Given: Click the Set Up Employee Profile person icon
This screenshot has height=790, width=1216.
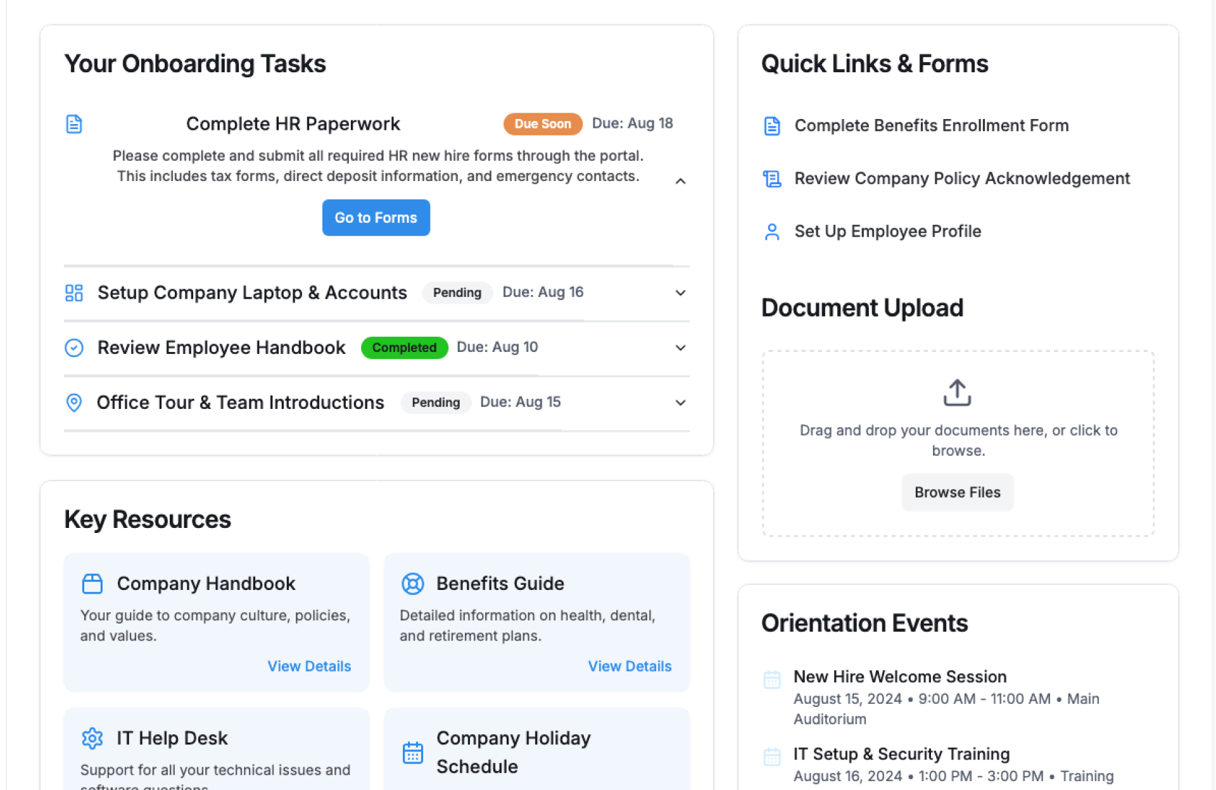Looking at the screenshot, I should (771, 232).
